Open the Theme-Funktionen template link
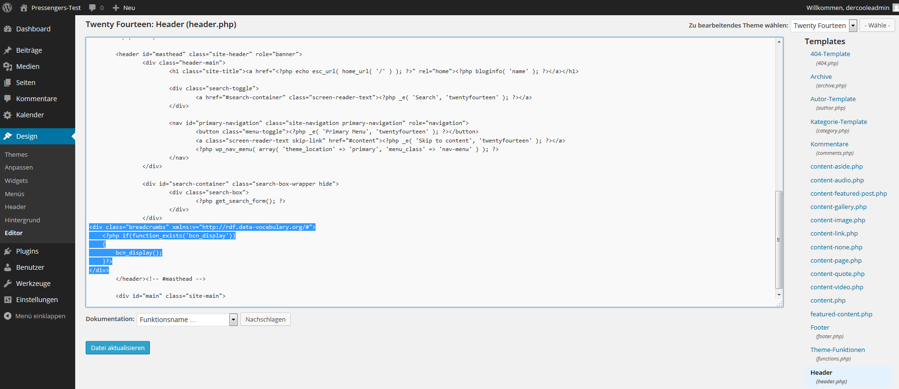The width and height of the screenshot is (899, 389). pos(838,350)
